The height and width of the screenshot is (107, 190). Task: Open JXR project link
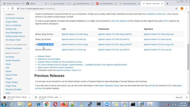7,68
